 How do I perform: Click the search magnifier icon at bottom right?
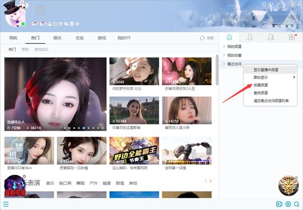[x=297, y=204]
